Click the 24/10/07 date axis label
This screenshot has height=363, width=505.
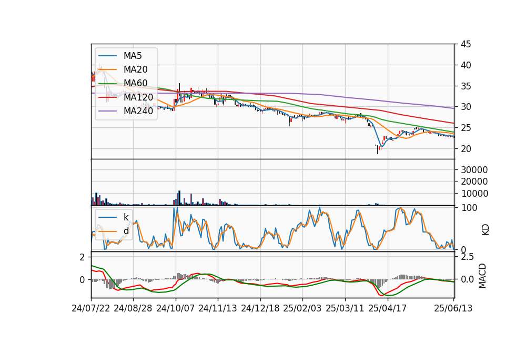coord(176,308)
